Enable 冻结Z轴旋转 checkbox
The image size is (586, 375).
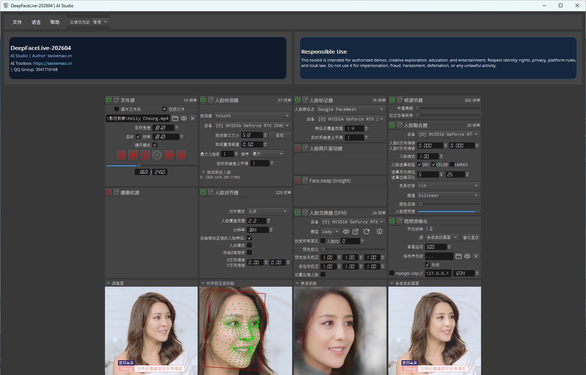coord(249,252)
